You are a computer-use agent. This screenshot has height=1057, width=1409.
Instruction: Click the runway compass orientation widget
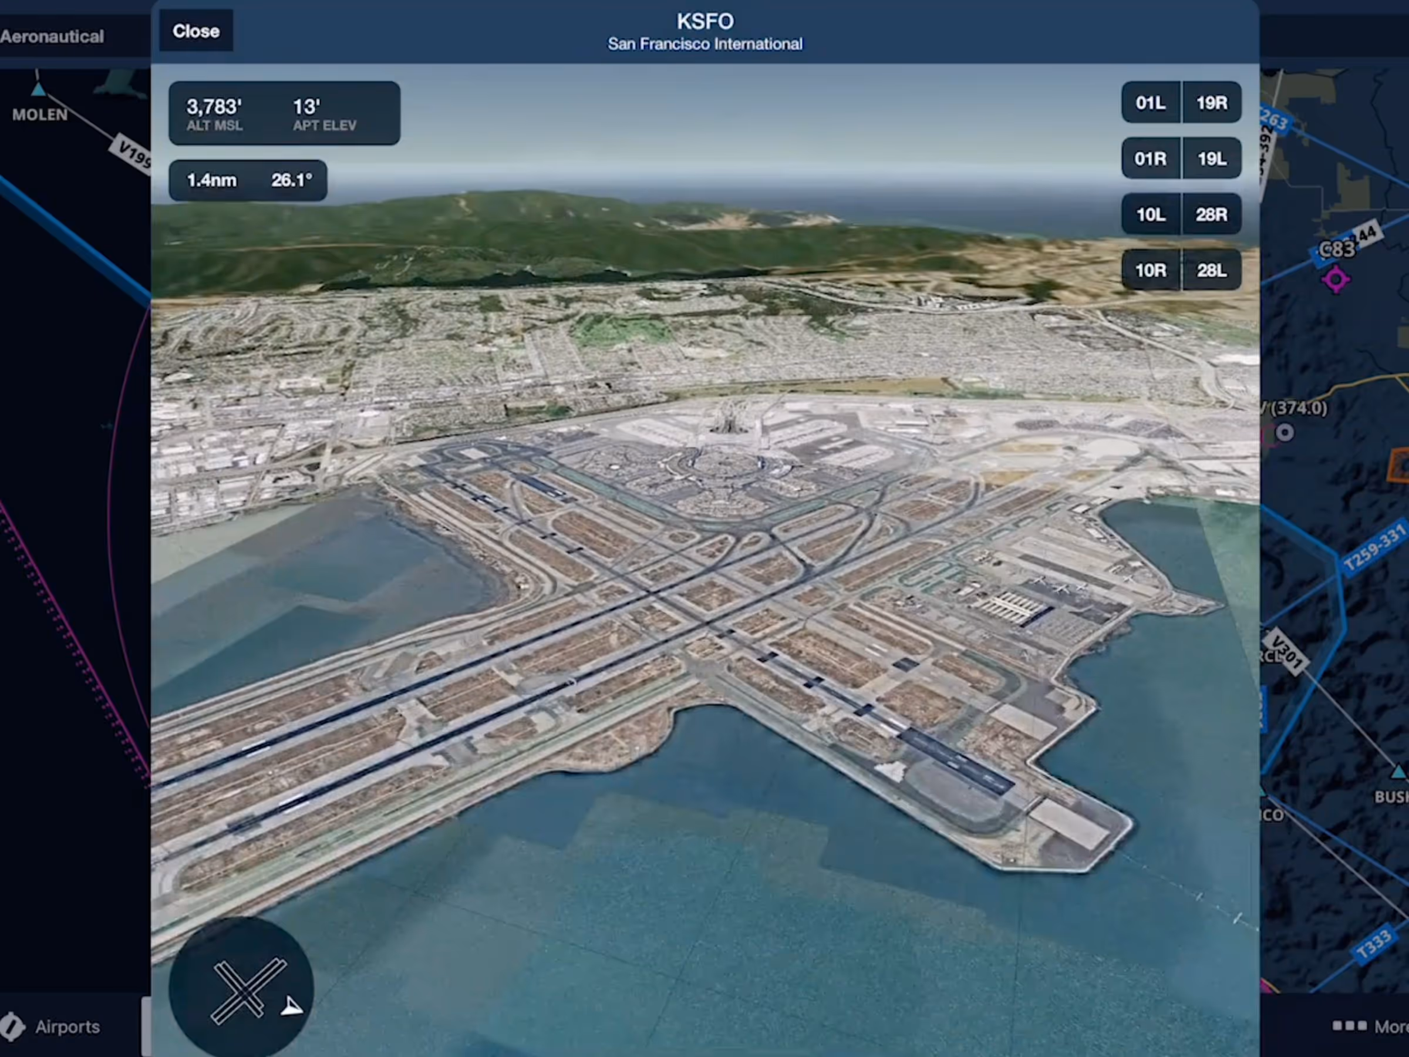click(x=241, y=989)
